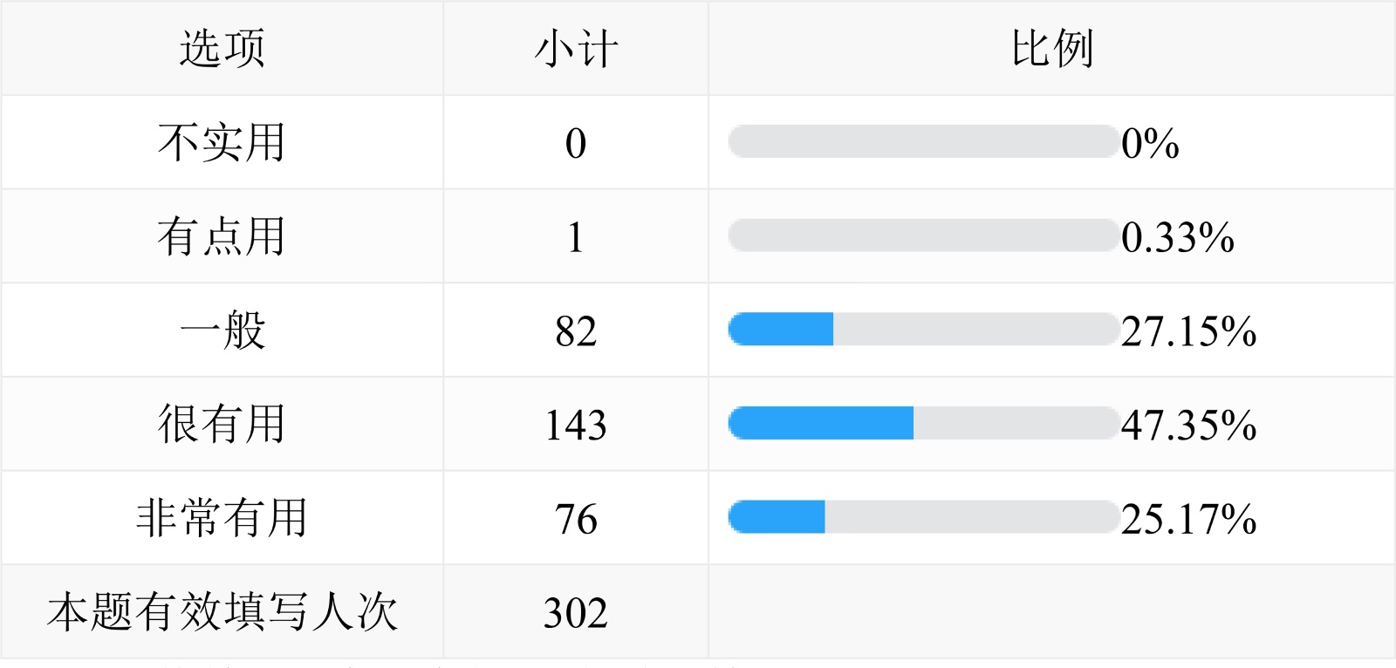Click the 25.17% percentage label
The height and width of the screenshot is (668, 1396).
1188,520
